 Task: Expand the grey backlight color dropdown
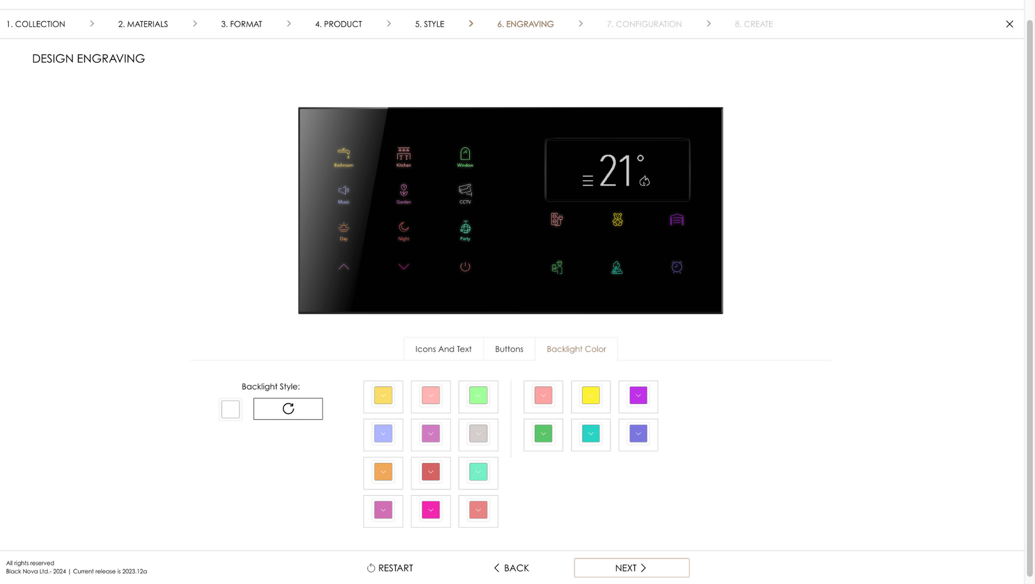[478, 434]
